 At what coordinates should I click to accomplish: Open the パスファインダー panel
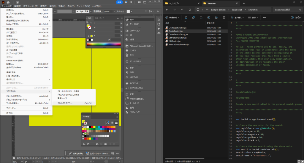pos(140,112)
